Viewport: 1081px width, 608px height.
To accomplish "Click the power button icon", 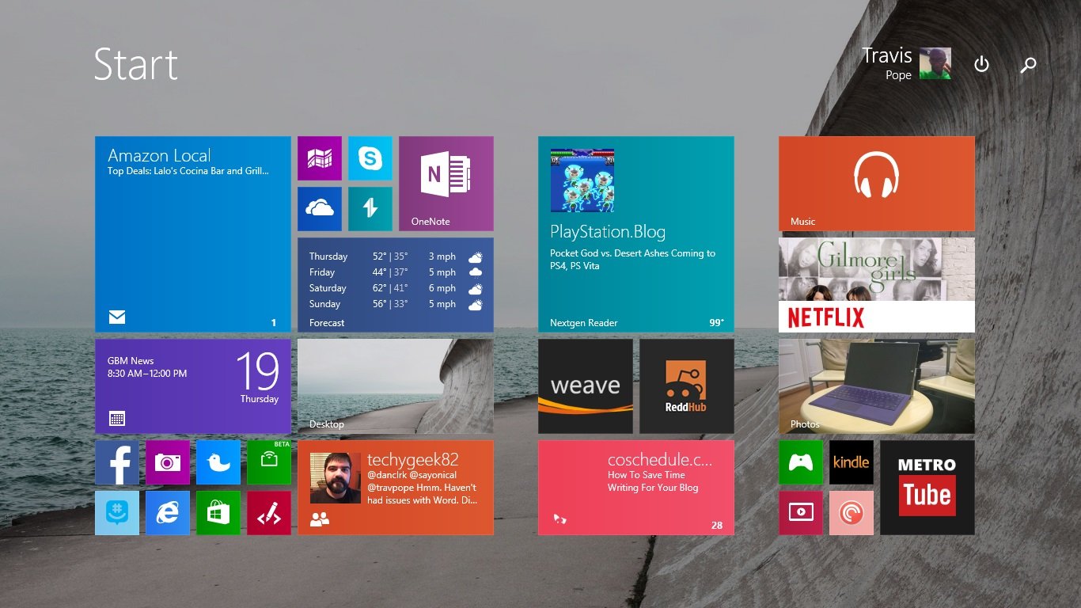I will point(981,64).
